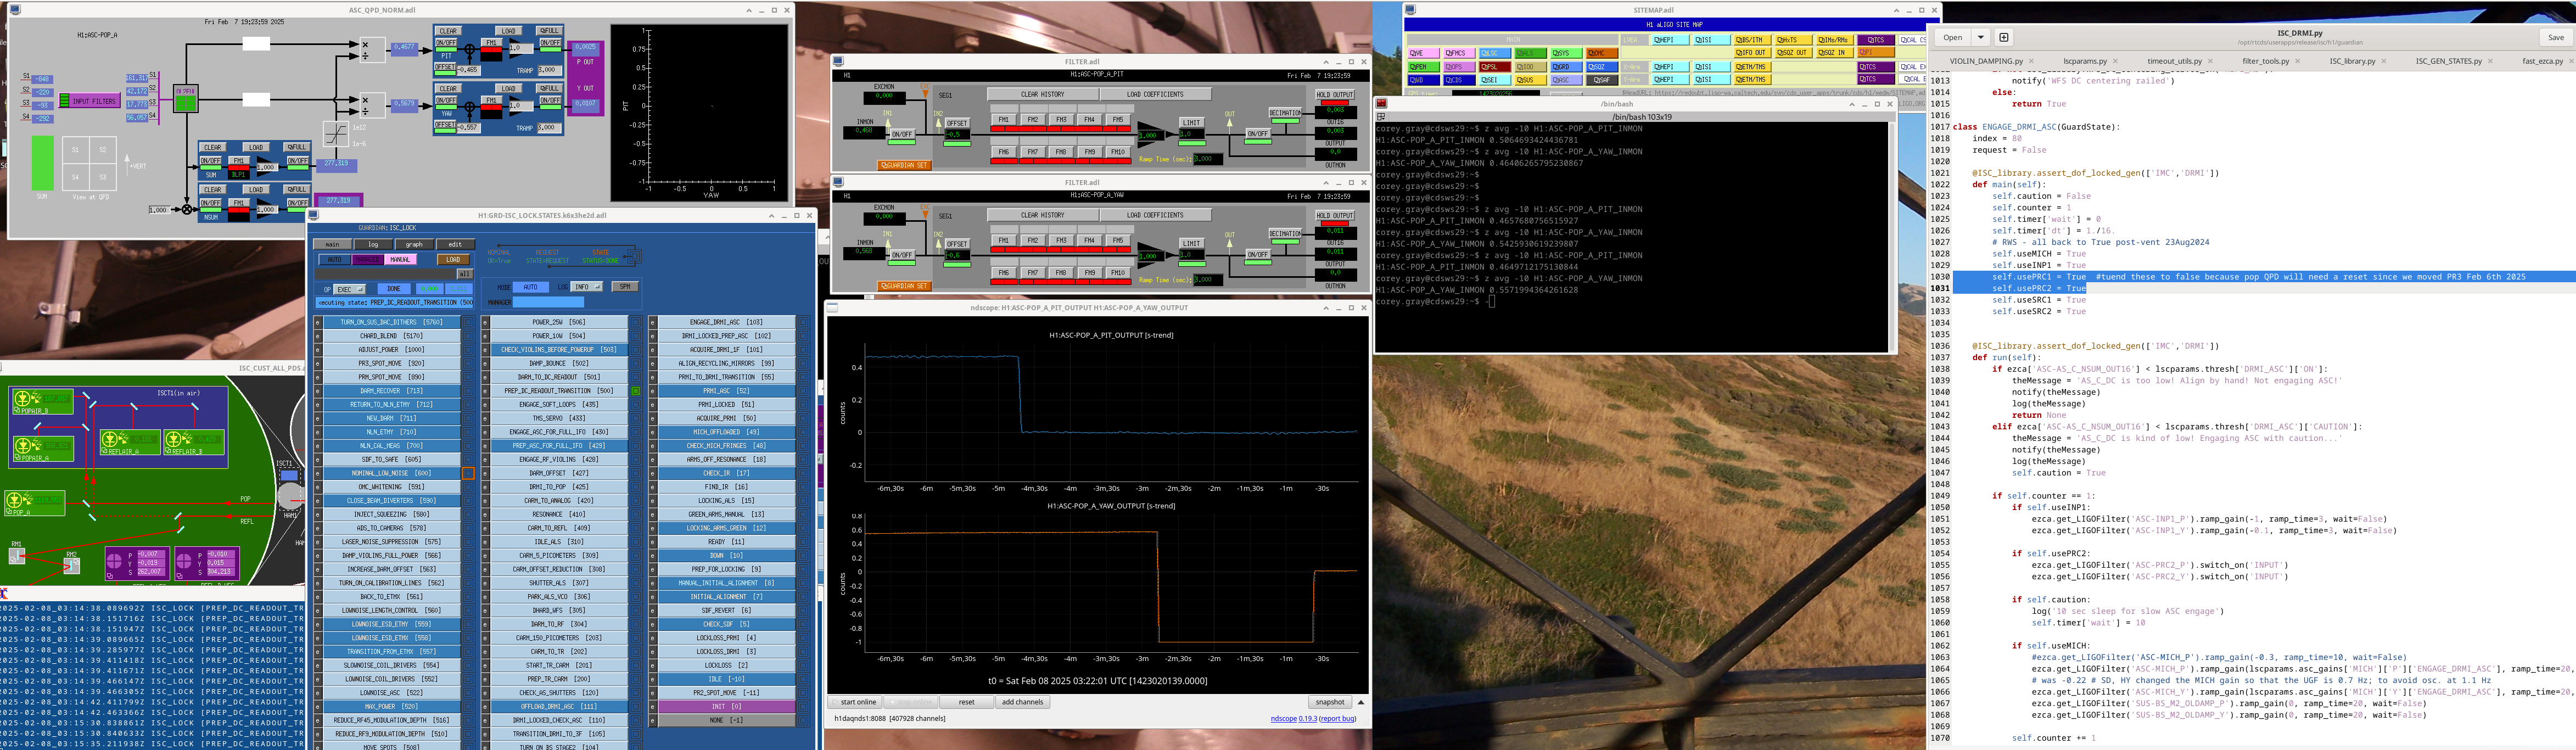
Task: Click the MANAGER field in guardian panel
Action: (548, 302)
